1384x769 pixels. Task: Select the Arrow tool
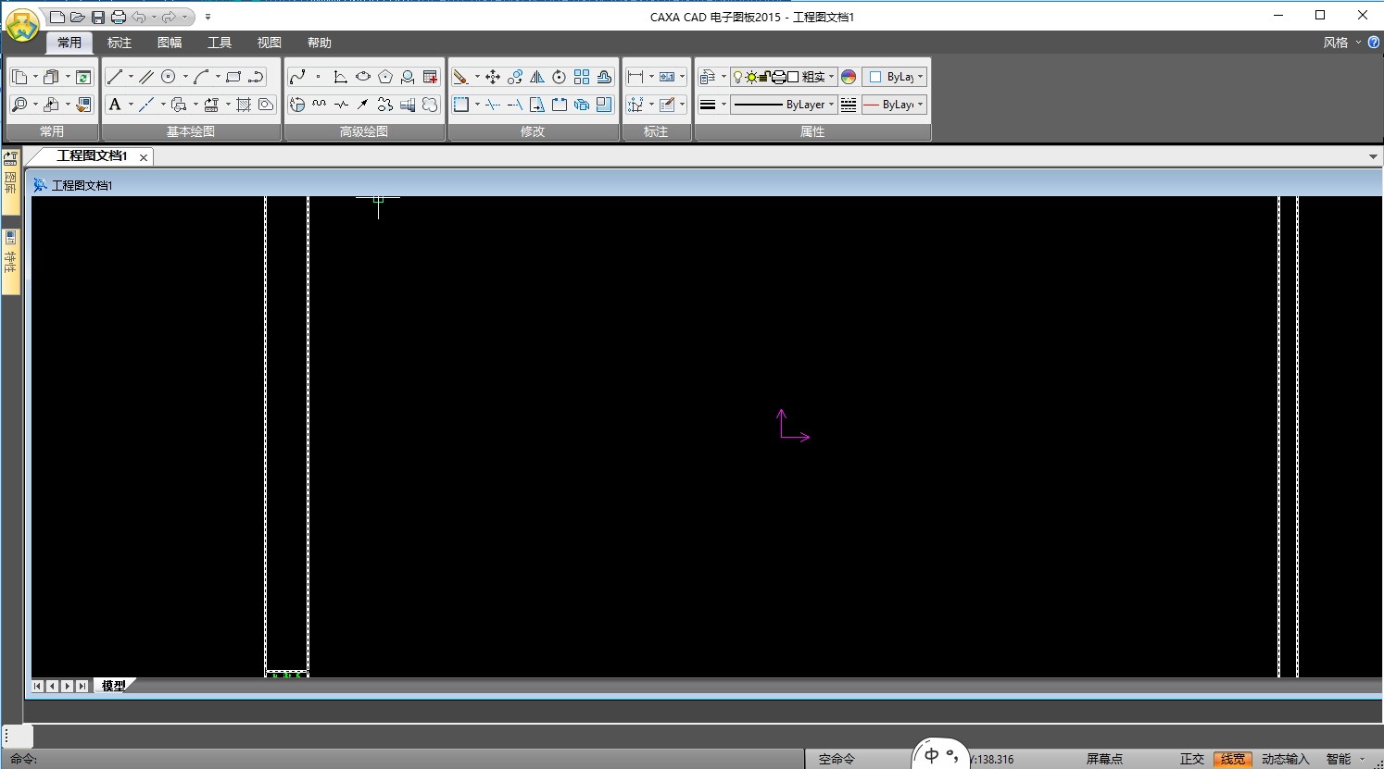[363, 105]
